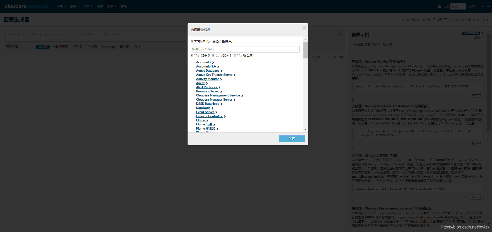Open Beeswax Server link
492x232 pixels.
click(207, 91)
